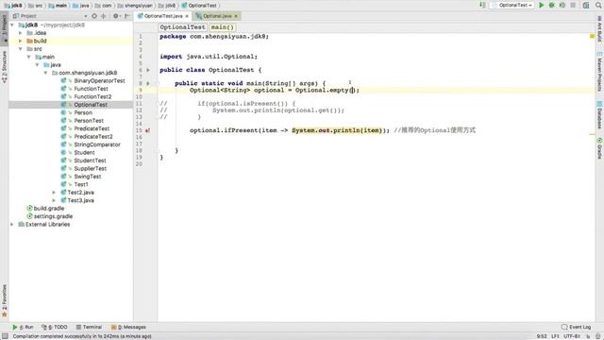Click run gutter arrow beside main method
This screenshot has height=340, width=604.
point(148,83)
